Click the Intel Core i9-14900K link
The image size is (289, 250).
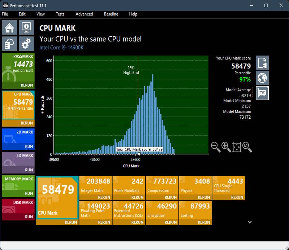pos(61,48)
